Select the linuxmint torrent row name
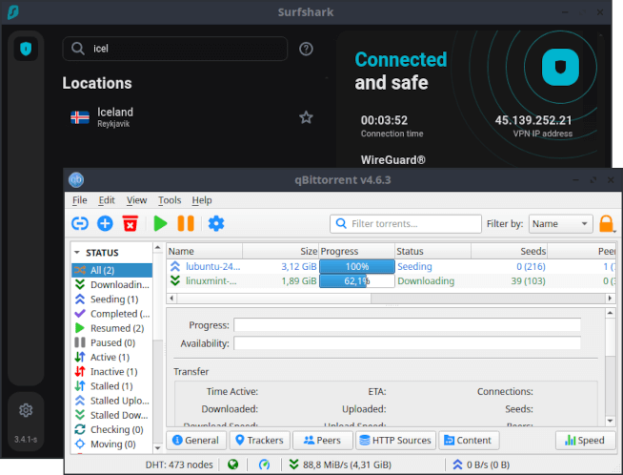This screenshot has width=623, height=475. pyautogui.click(x=211, y=280)
